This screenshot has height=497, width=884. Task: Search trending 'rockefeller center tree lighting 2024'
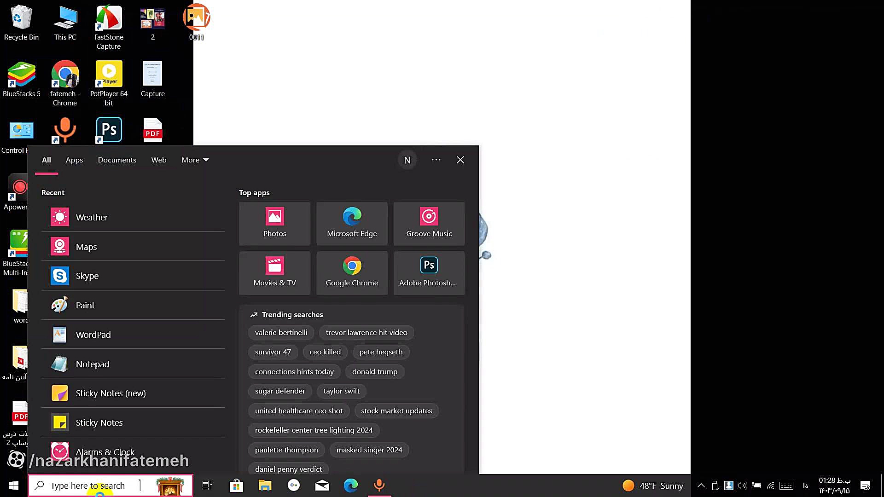coord(314,430)
